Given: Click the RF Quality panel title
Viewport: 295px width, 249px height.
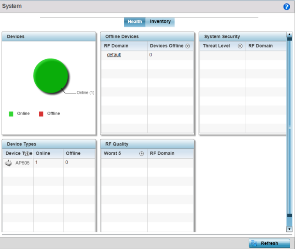Looking at the screenshot, I should tap(117, 144).
